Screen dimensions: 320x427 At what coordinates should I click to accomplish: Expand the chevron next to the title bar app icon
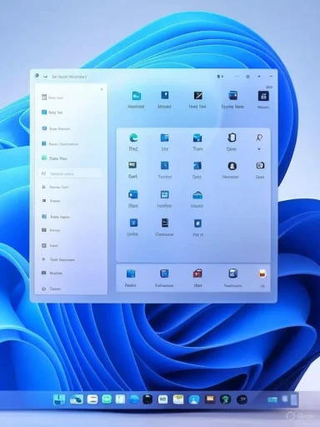pos(45,77)
